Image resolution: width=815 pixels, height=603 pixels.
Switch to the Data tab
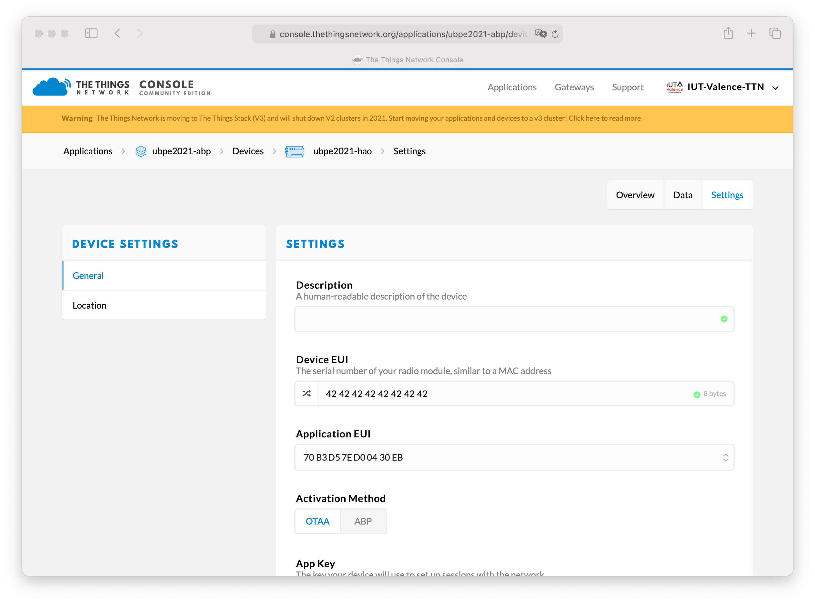[x=682, y=194]
